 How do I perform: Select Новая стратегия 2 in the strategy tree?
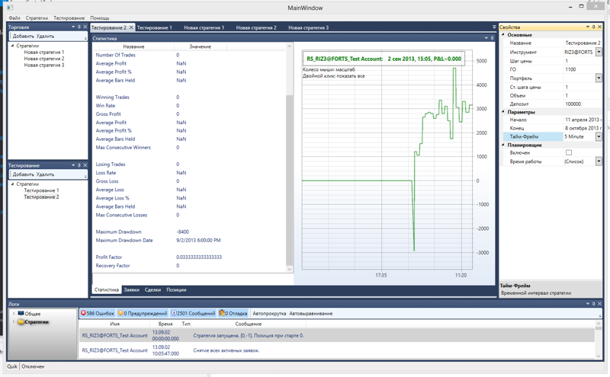43,59
